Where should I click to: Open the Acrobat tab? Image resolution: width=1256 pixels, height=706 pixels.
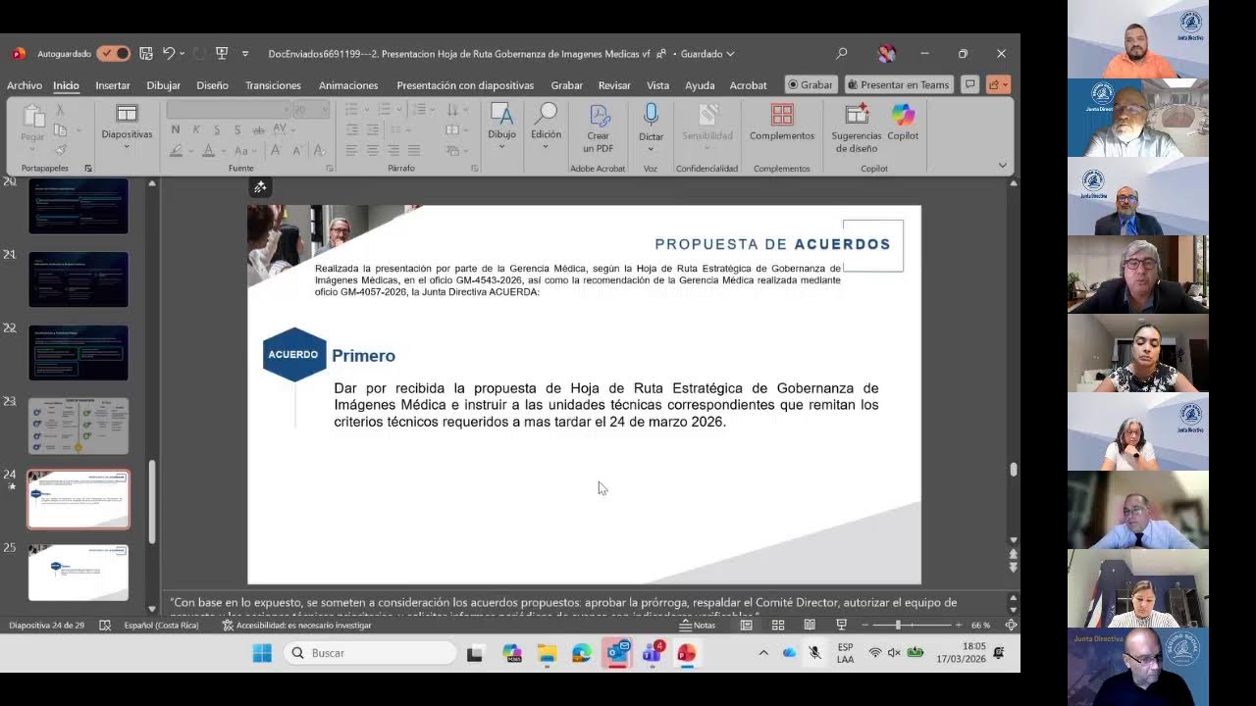click(748, 85)
